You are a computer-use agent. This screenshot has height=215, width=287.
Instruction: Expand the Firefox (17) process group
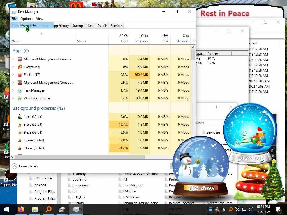pyautogui.click(x=13, y=74)
